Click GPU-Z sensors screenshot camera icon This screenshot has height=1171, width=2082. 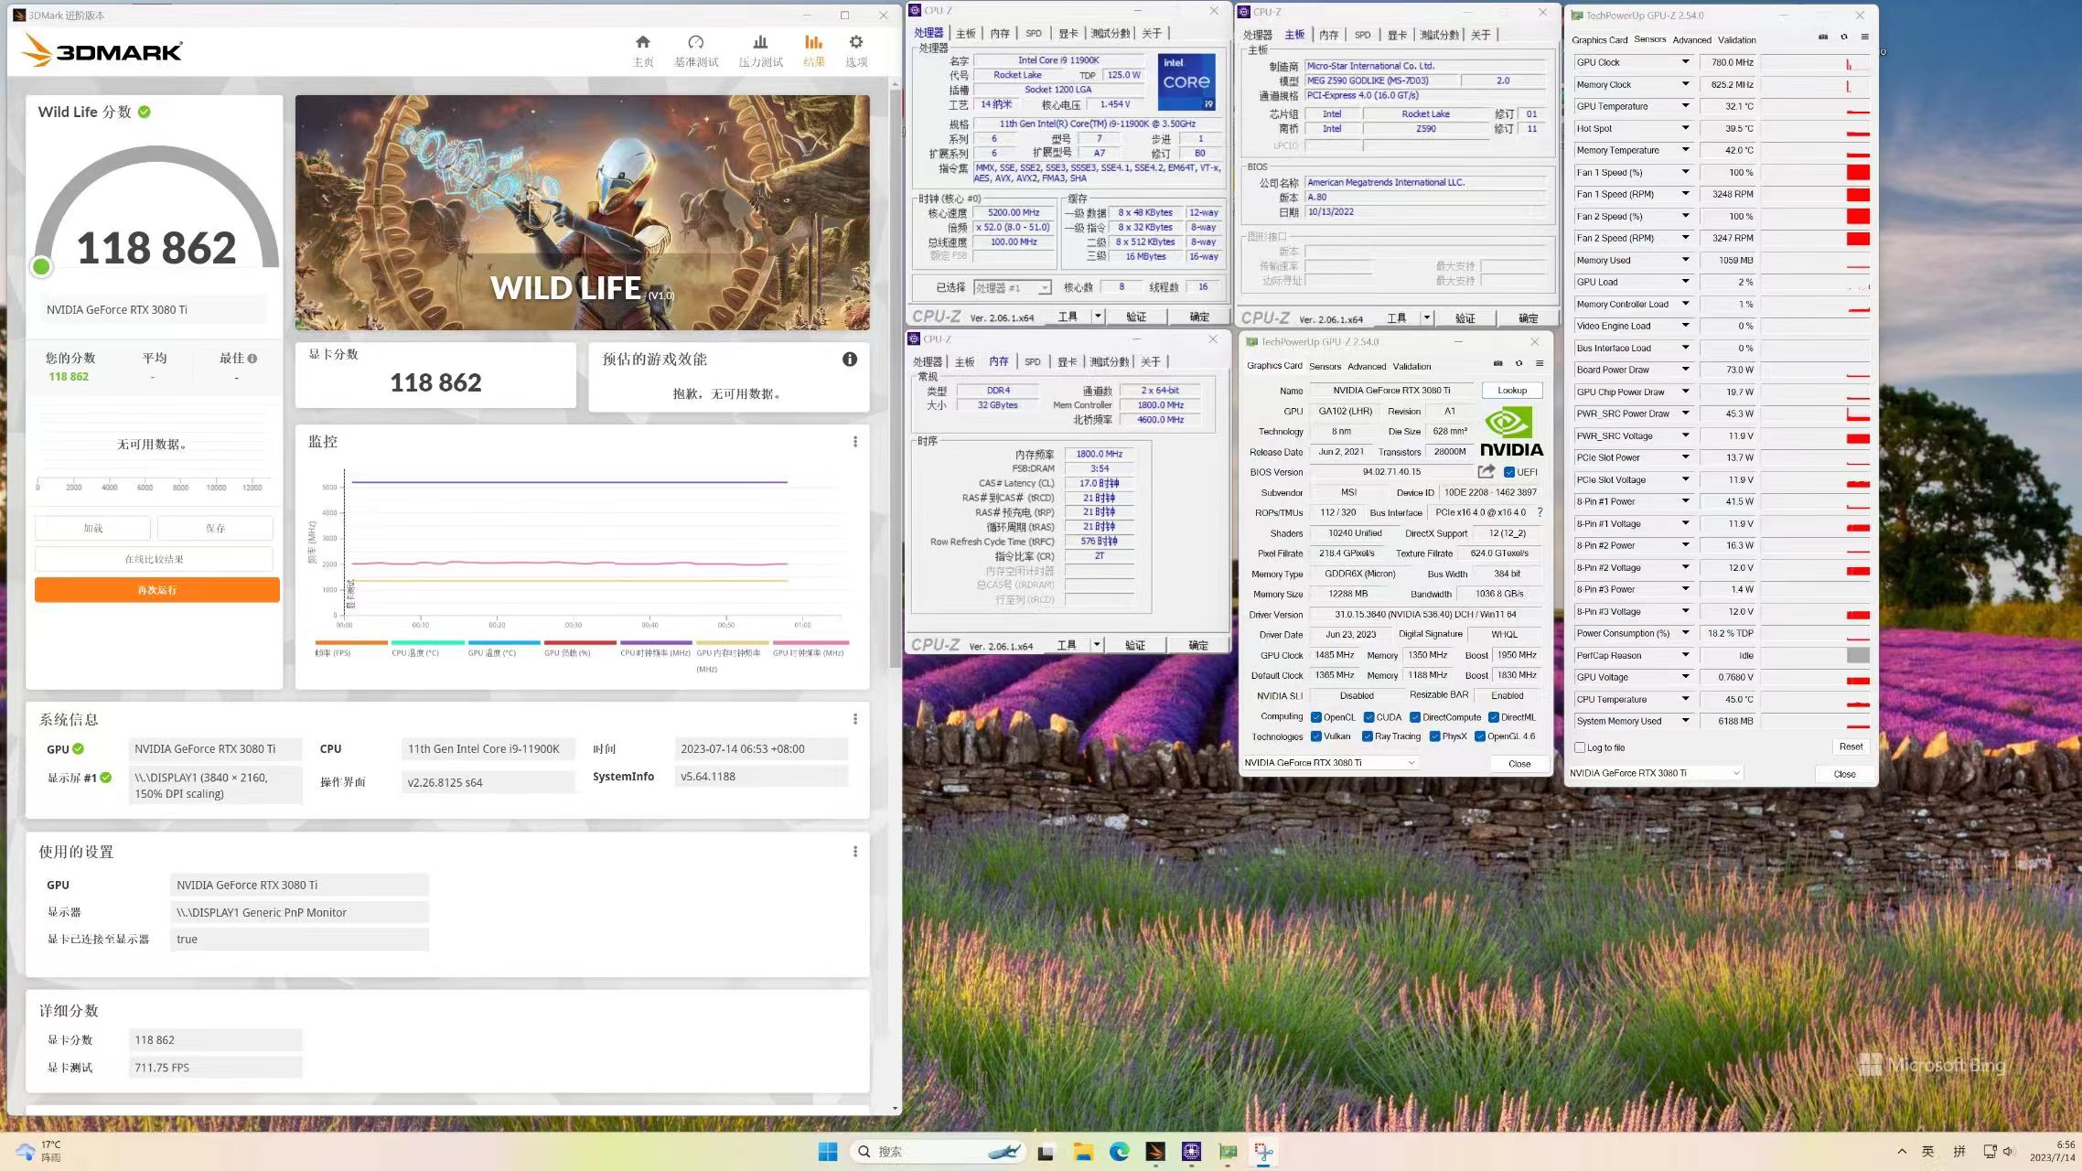point(1823,38)
